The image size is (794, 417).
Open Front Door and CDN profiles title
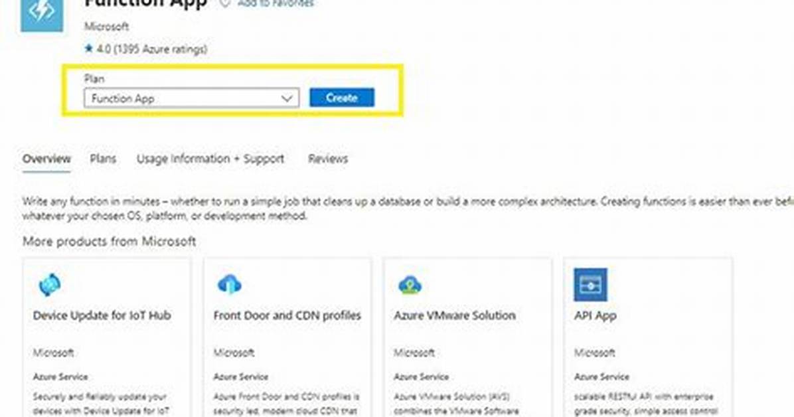287,315
